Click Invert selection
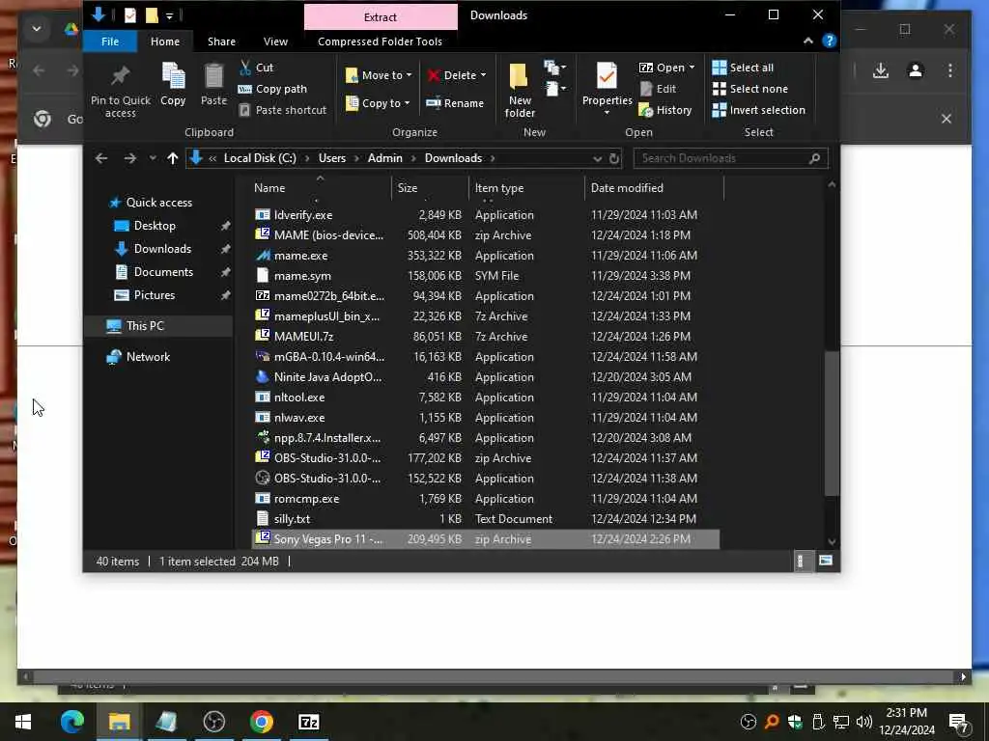 tap(759, 110)
